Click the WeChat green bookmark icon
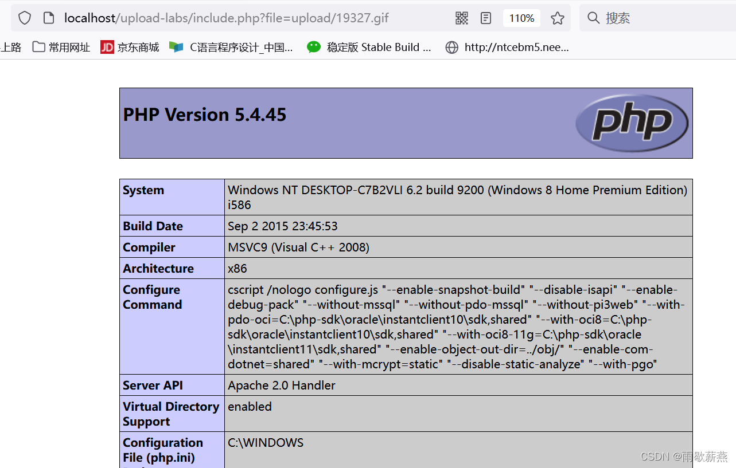The width and height of the screenshot is (736, 468). pyautogui.click(x=314, y=48)
